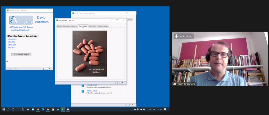Click the Manage Specs icon in PASM window

click(83, 86)
